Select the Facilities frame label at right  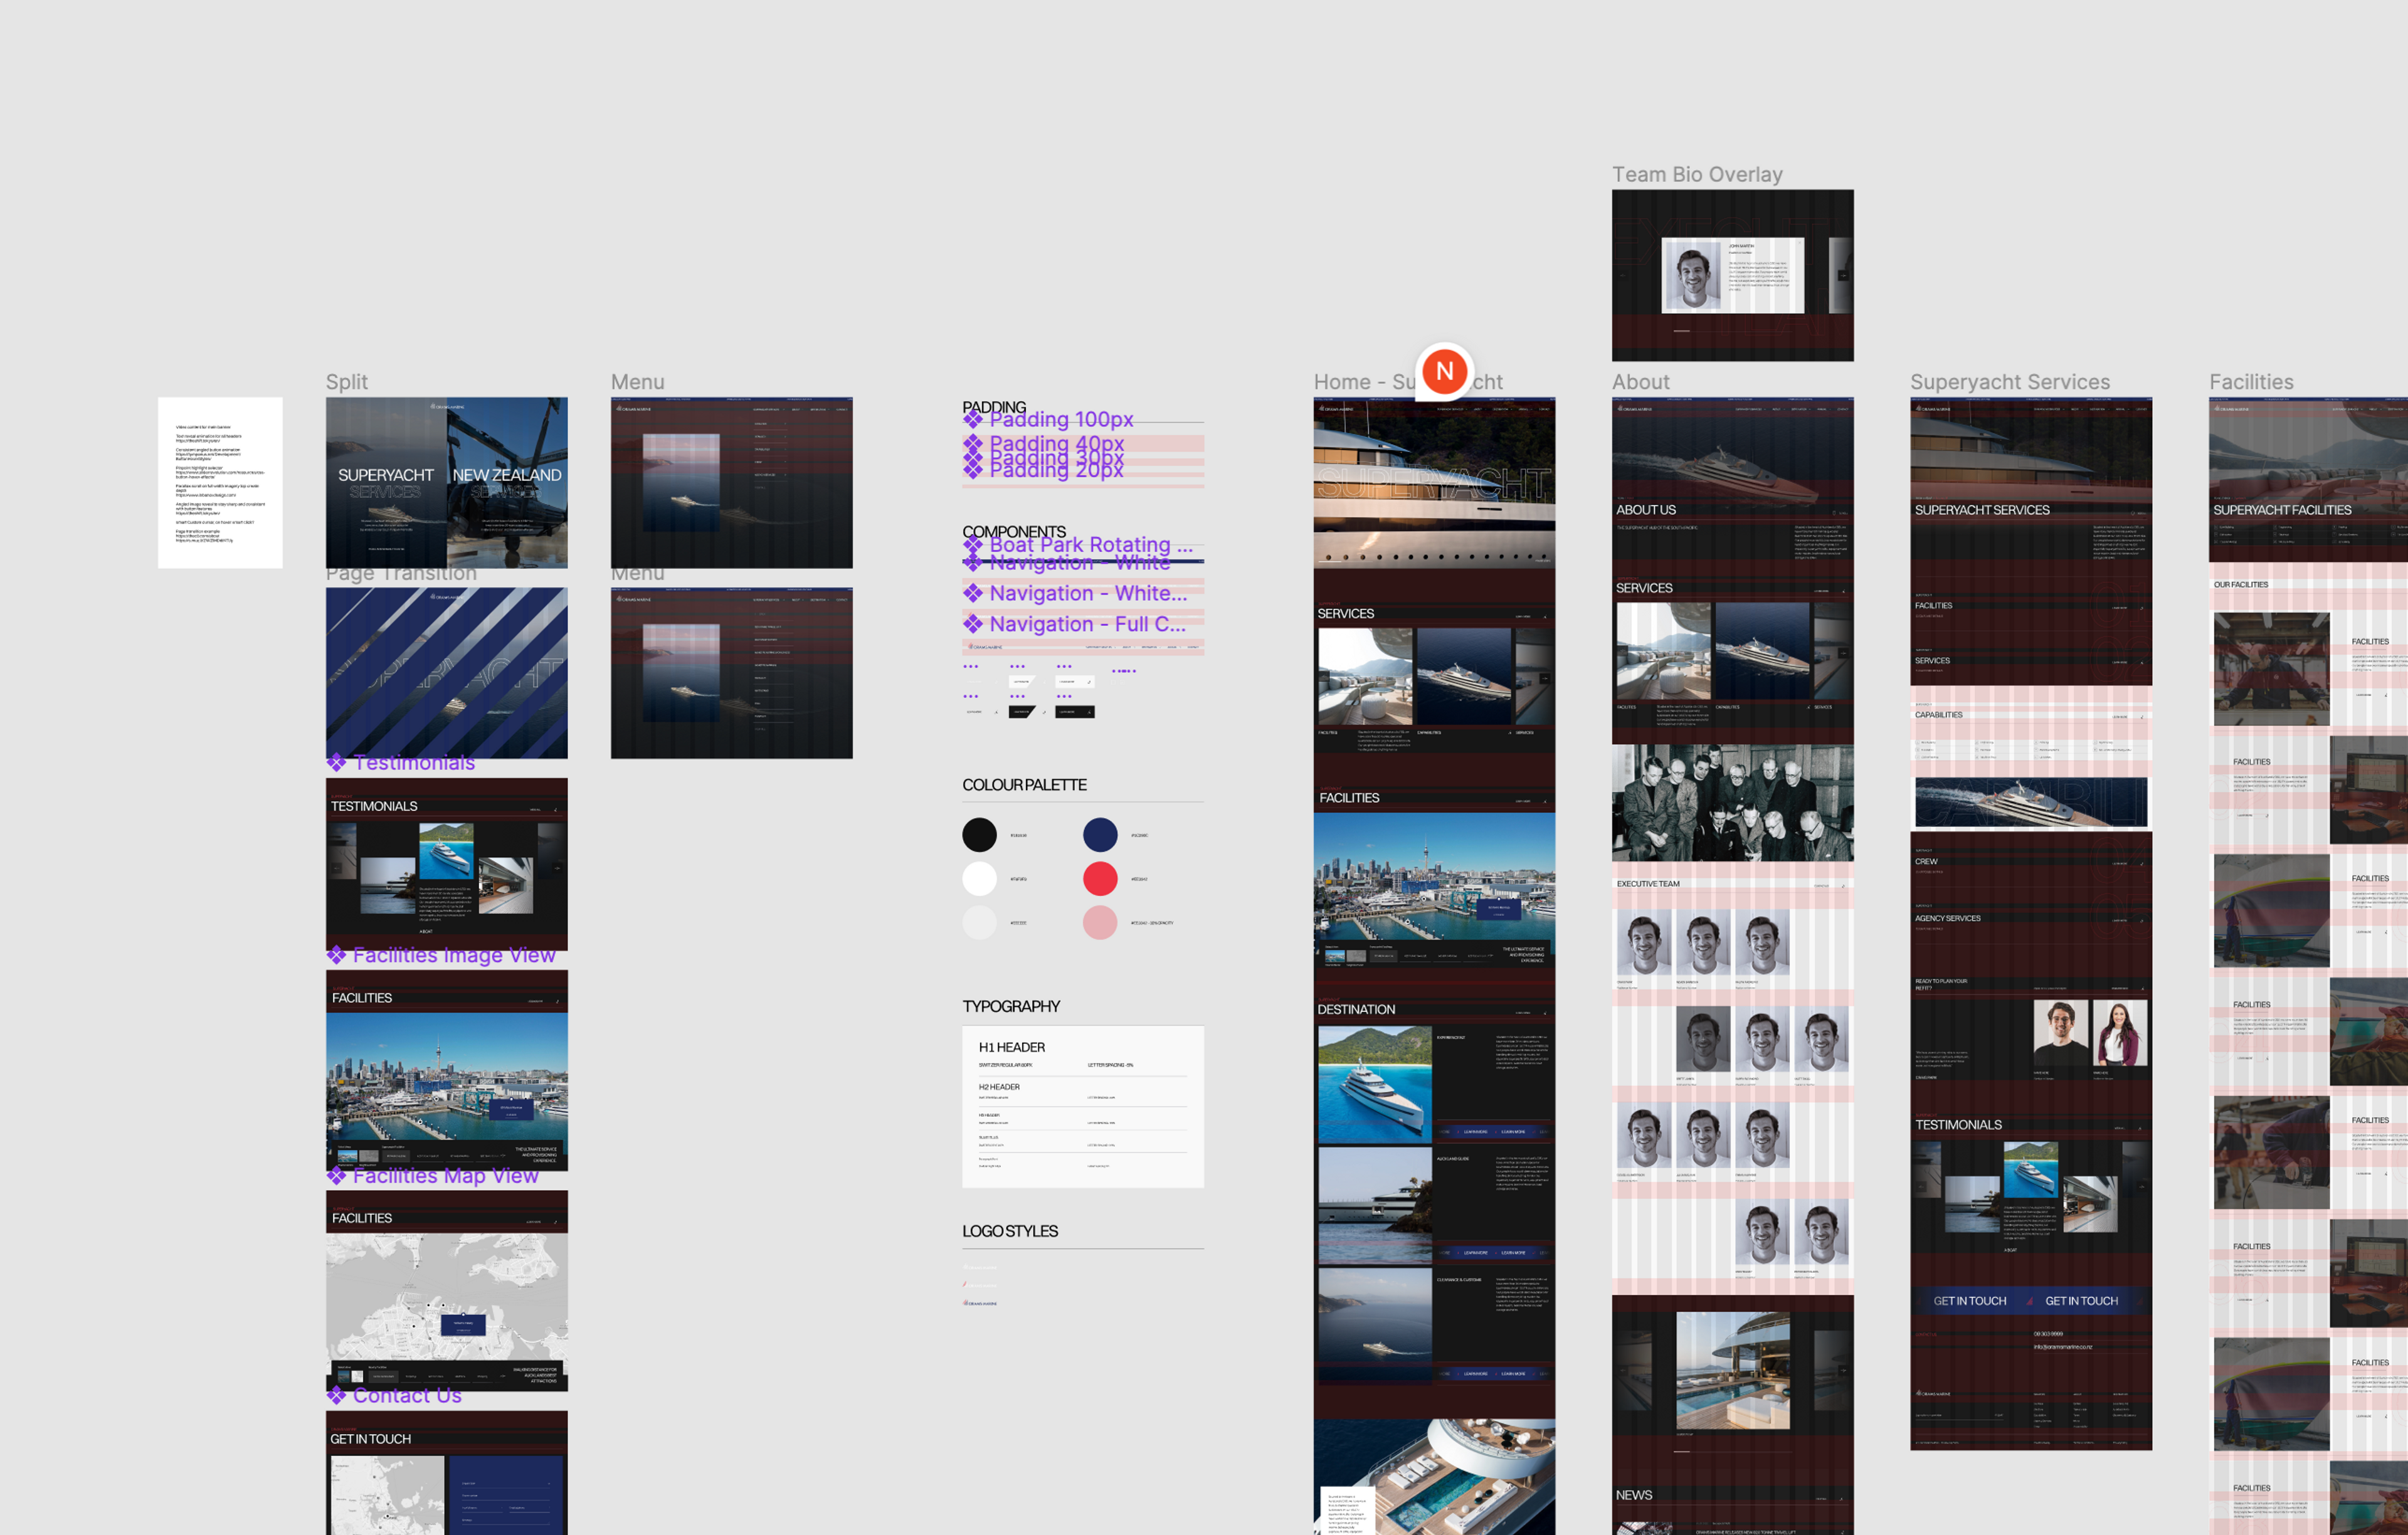[x=2251, y=382]
